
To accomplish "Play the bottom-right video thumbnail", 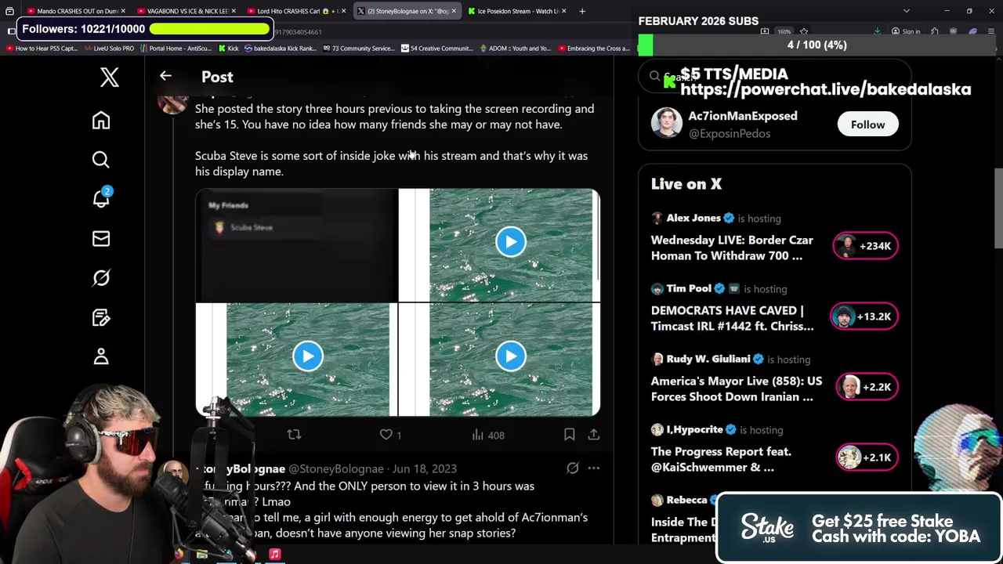I will click(x=510, y=356).
